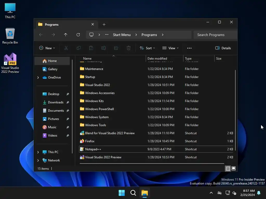The image size is (266, 199).
Task: Go back with the left arrow
Action: pos(41,35)
